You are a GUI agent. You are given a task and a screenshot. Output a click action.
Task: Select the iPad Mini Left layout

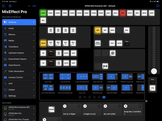pyautogui.click(x=97, y=88)
